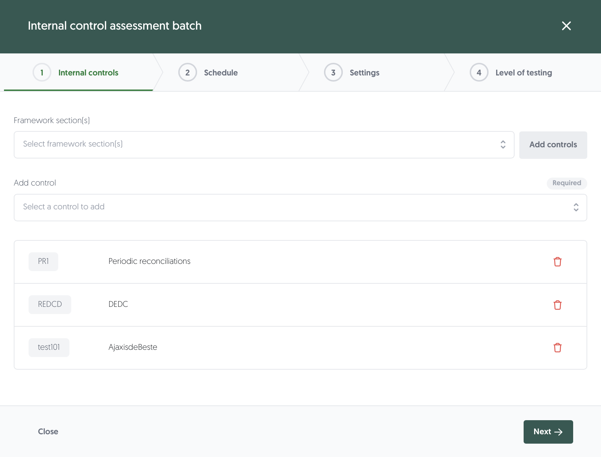
Task: Expand framework sections chevron arrows
Action: [x=503, y=144]
